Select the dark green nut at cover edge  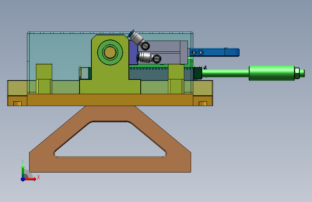(x=198, y=73)
